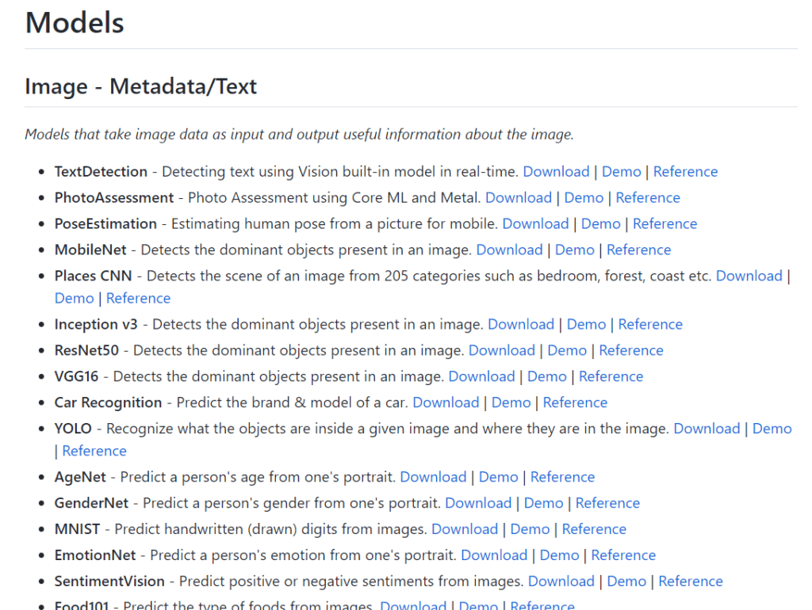Click the bold Places CNN model name
This screenshot has width=812, height=610.
tap(94, 276)
